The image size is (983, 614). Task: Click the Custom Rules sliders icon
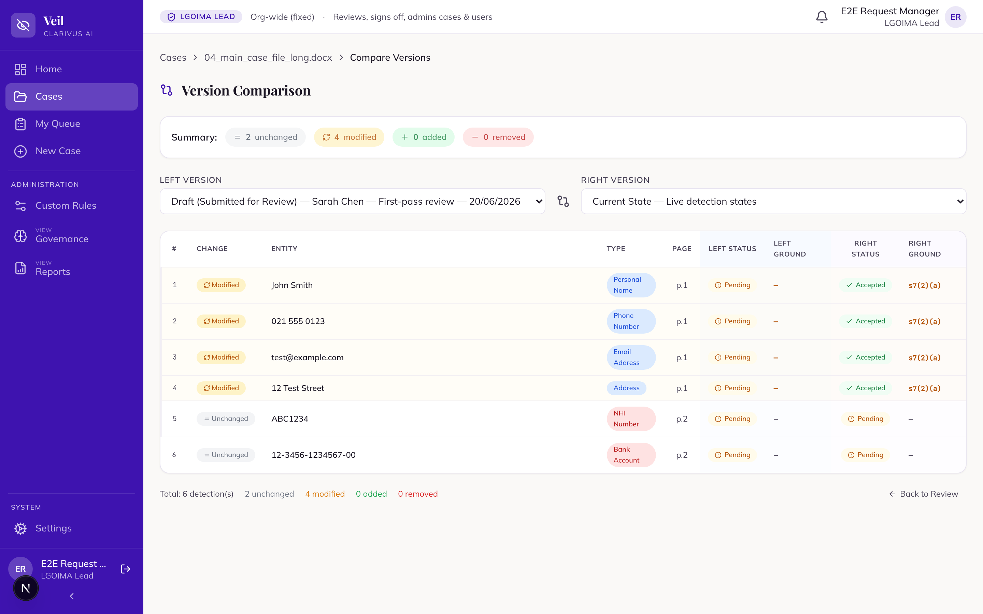[20, 206]
